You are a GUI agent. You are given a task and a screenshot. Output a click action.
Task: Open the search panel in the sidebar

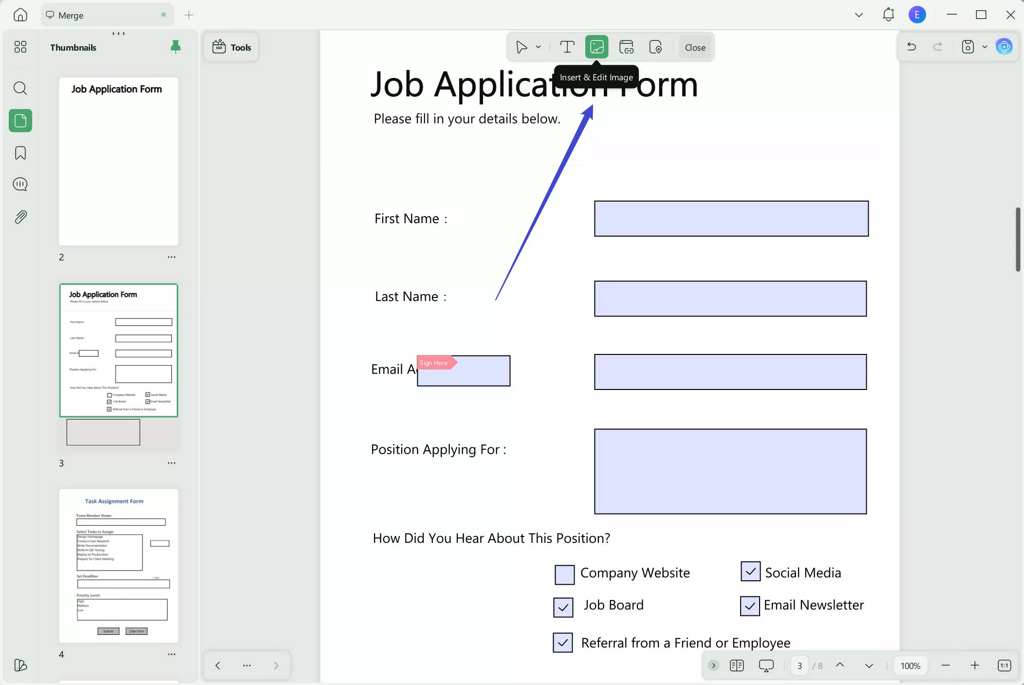tap(20, 88)
